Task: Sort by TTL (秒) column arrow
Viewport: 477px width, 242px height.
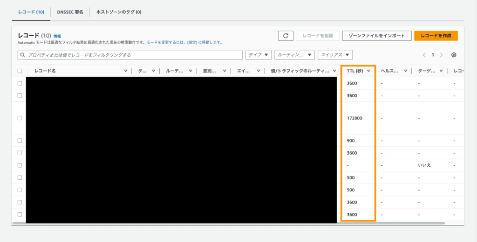Action: tap(368, 71)
